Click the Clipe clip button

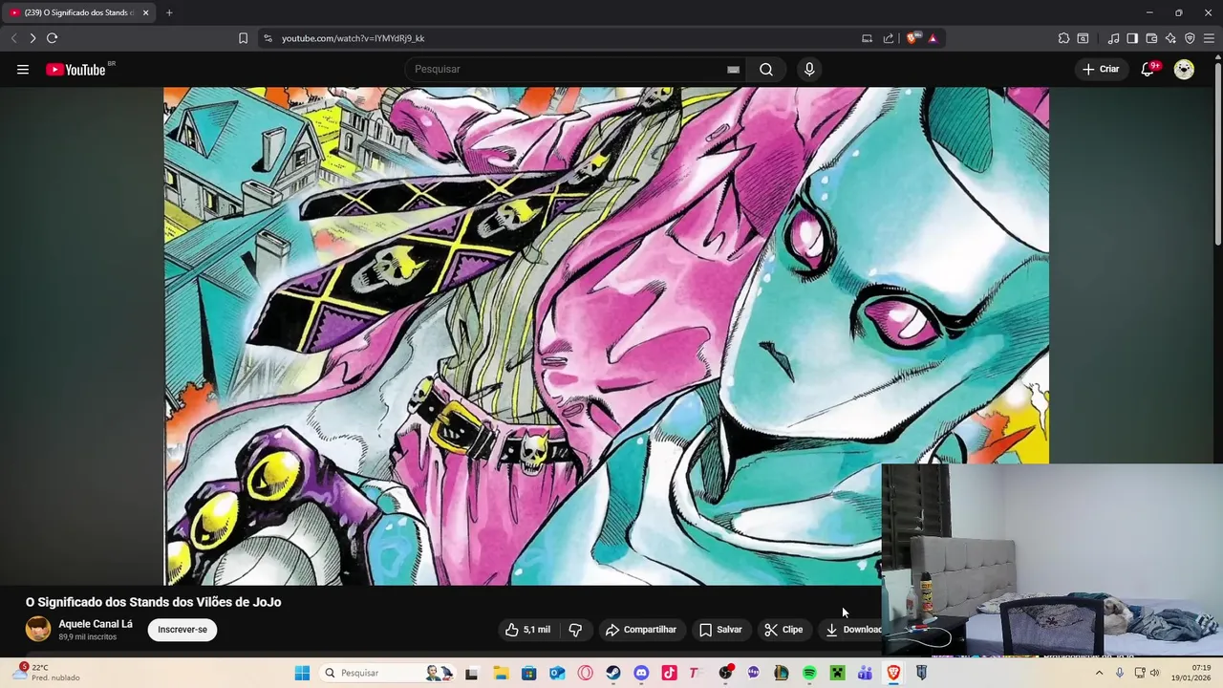(x=783, y=630)
